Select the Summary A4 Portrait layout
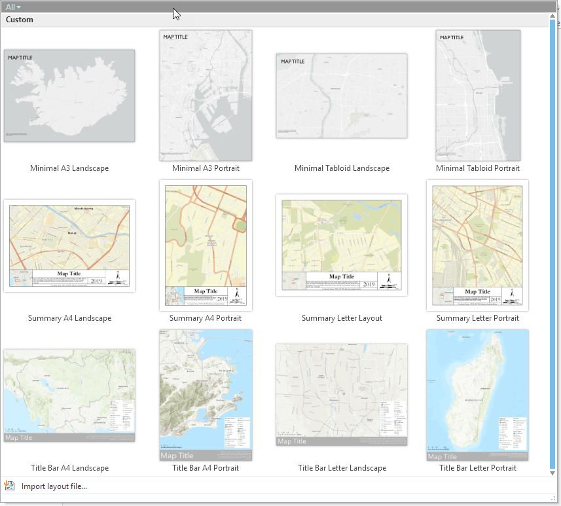 pyautogui.click(x=206, y=245)
